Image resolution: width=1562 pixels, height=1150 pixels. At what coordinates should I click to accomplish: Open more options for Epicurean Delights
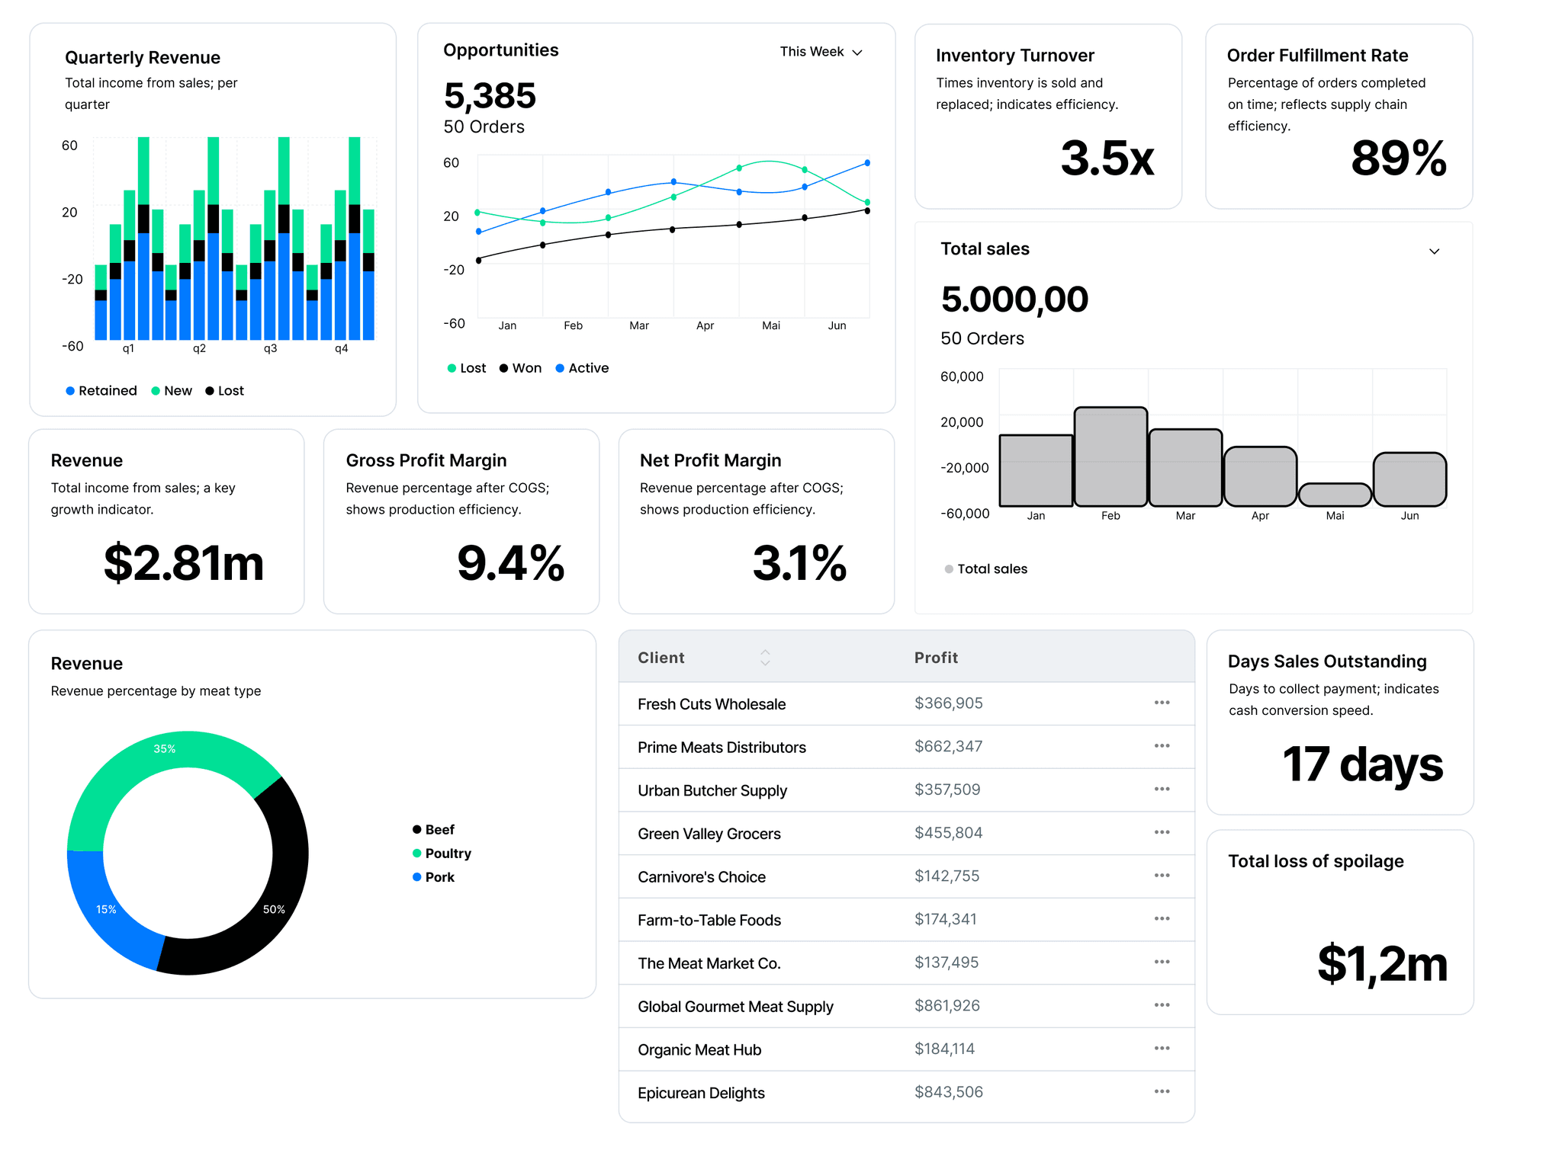click(x=1162, y=1092)
